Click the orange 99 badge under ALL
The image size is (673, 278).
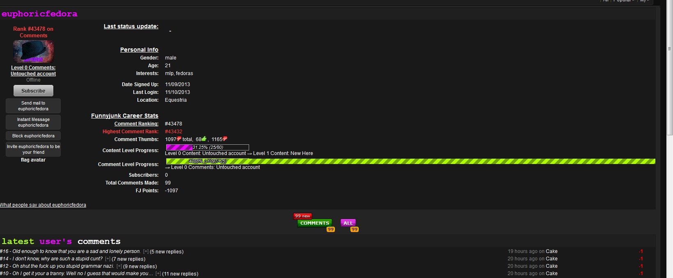click(354, 230)
